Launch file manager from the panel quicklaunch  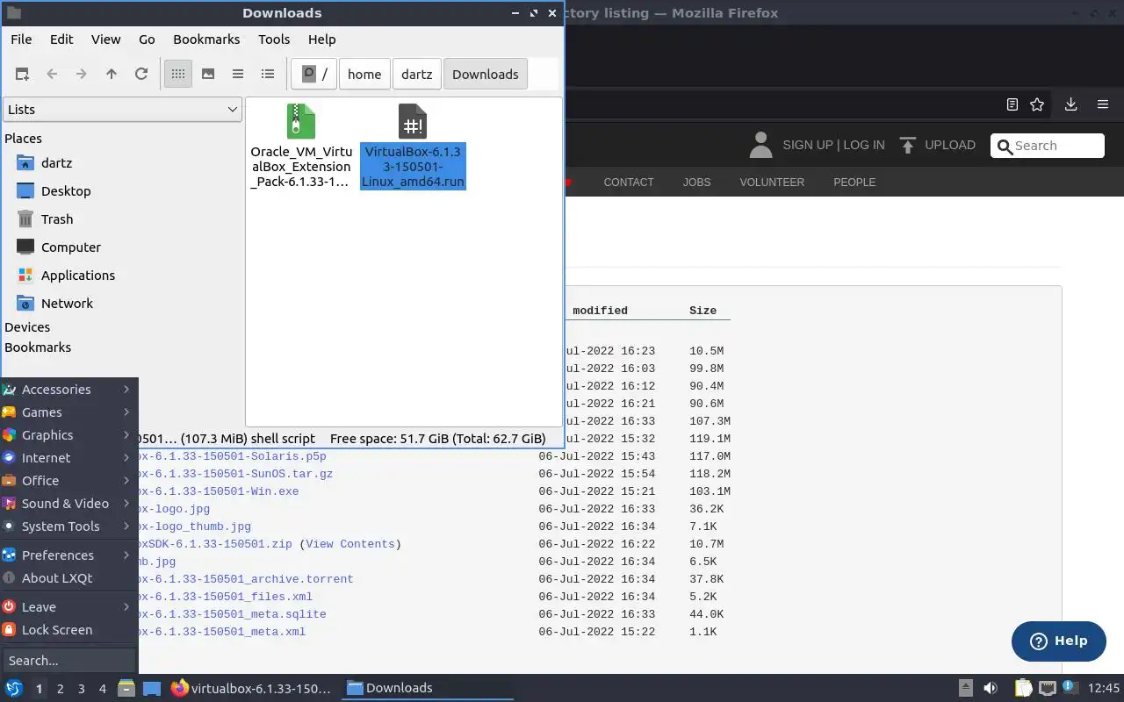click(126, 689)
